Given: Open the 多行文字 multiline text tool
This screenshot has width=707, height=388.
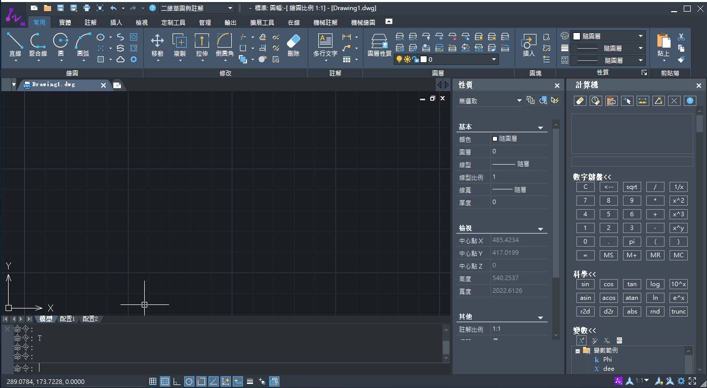Looking at the screenshot, I should click(325, 45).
